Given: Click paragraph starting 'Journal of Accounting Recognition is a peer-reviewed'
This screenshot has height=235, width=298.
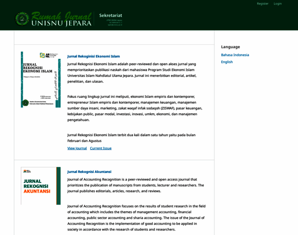Looking at the screenshot, I should pos(136,185).
